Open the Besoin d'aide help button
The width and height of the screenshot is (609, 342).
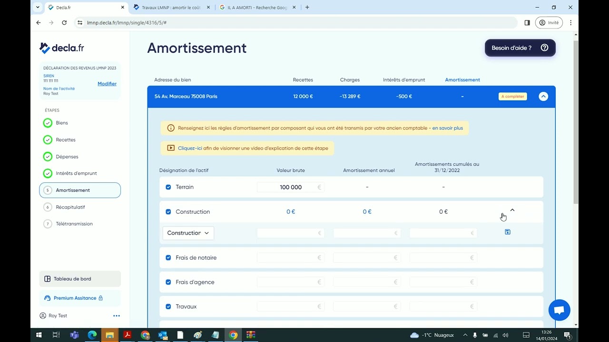[x=520, y=48]
